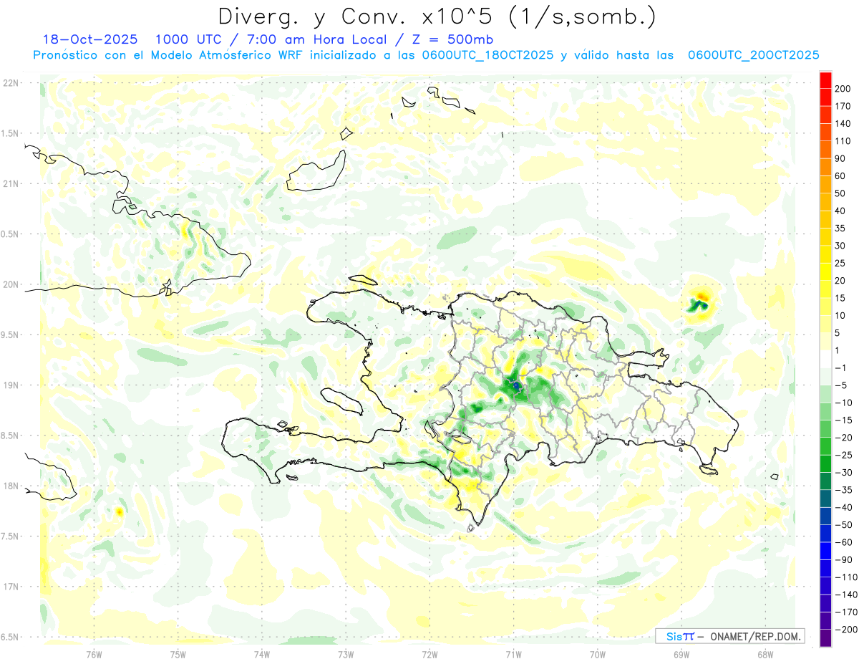Click the "-90" value on the color scale

(843, 559)
